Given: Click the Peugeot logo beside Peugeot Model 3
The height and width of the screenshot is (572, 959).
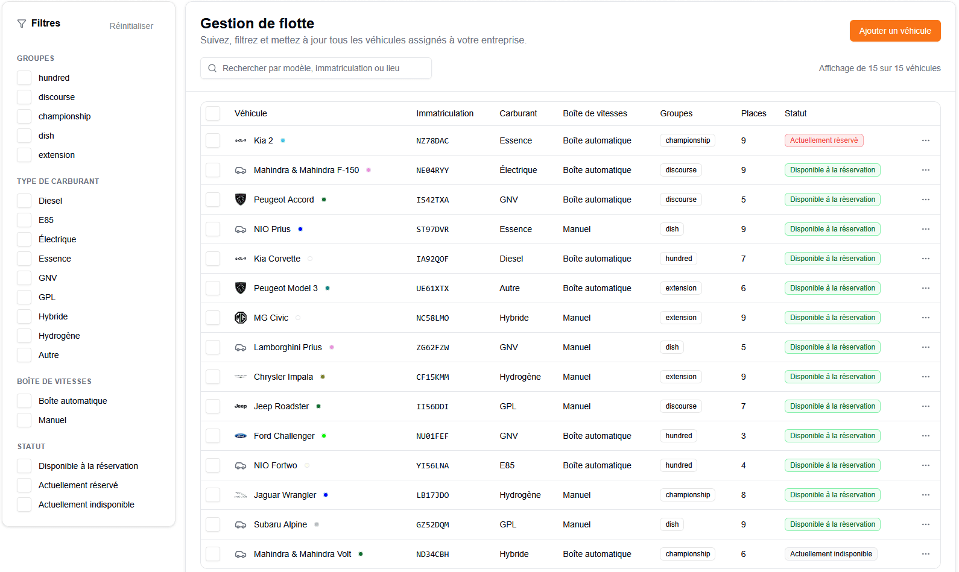Looking at the screenshot, I should 241,288.
